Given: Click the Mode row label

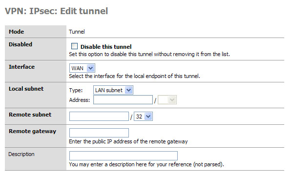Looking at the screenshot, I should [x=17, y=32].
